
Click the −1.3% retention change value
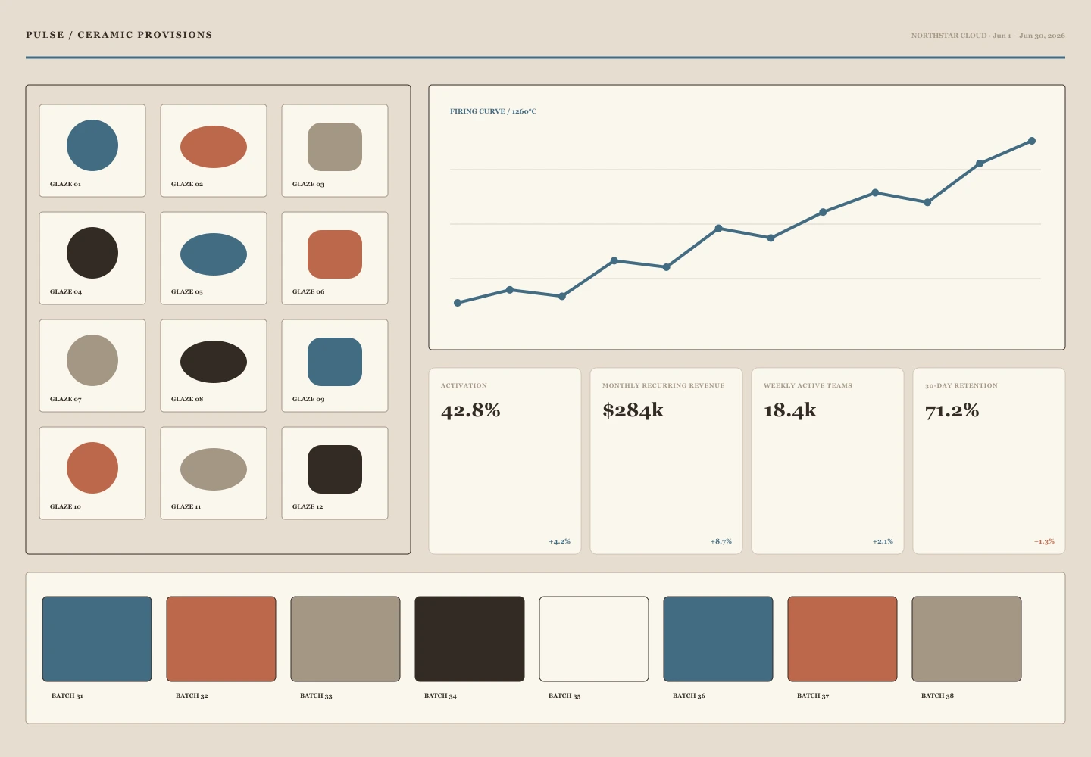point(1044,542)
